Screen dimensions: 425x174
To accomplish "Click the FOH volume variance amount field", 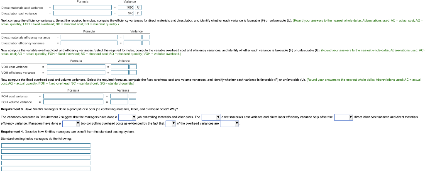I will (119, 102).
